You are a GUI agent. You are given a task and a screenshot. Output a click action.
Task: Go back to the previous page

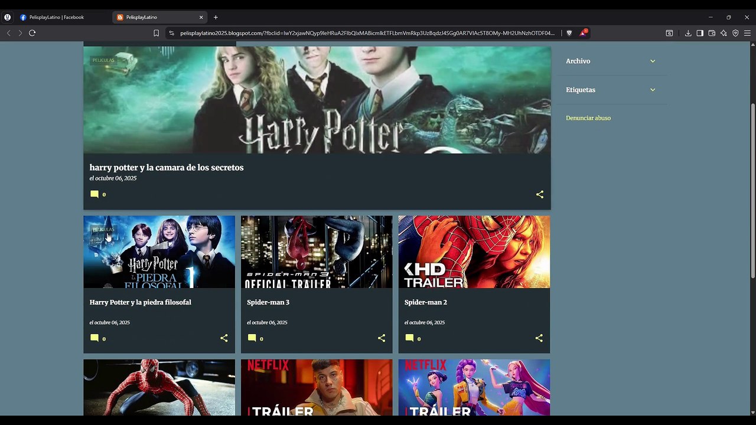coord(8,33)
